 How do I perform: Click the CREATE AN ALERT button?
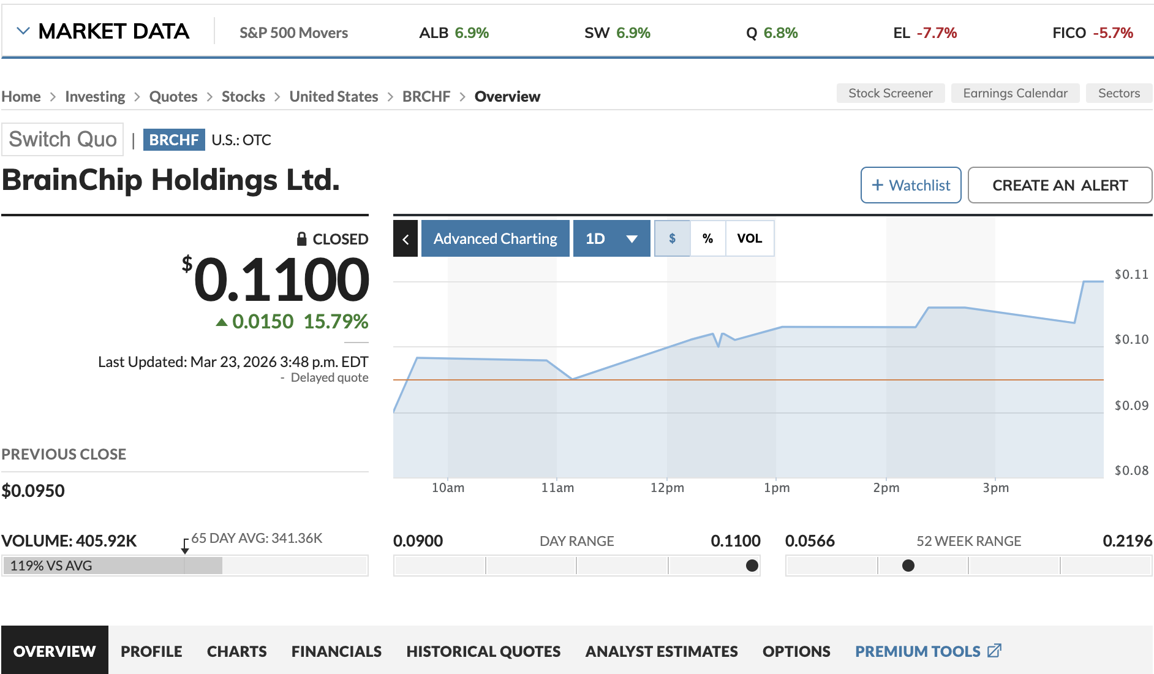1060,184
